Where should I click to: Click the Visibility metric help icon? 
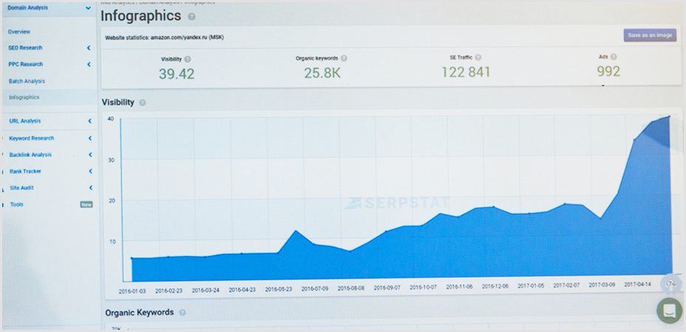pyautogui.click(x=187, y=58)
